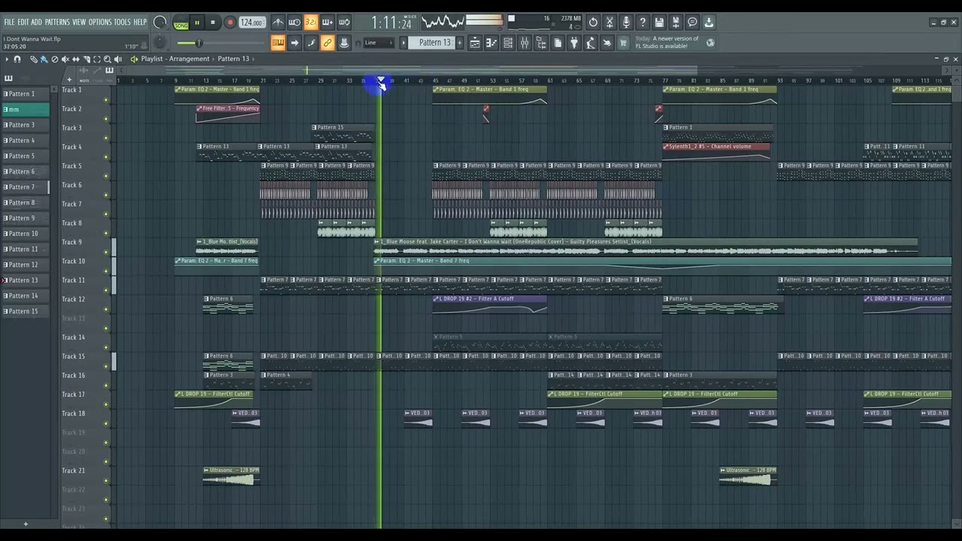
Task: Select the playlist Mute tool
Action: coord(65,59)
